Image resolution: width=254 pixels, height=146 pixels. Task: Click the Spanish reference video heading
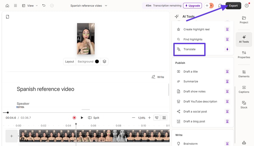(46, 89)
